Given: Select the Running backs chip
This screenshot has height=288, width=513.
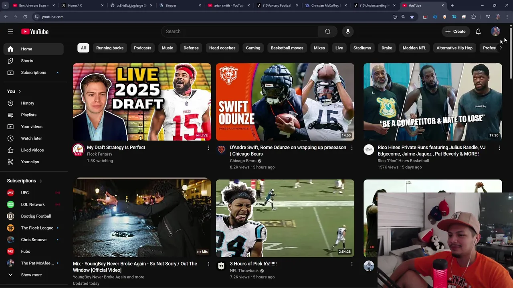Looking at the screenshot, I should [x=110, y=48].
